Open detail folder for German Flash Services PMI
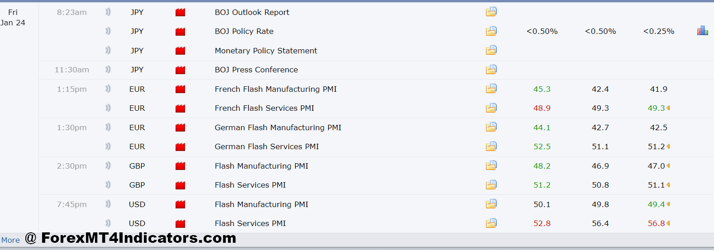This screenshot has width=714, height=250. click(491, 146)
